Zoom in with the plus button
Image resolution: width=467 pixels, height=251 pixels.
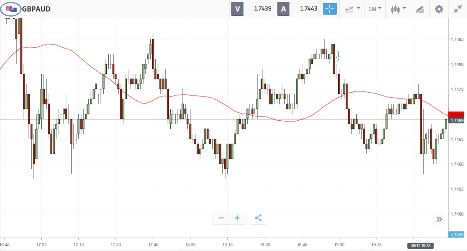pyautogui.click(x=237, y=218)
